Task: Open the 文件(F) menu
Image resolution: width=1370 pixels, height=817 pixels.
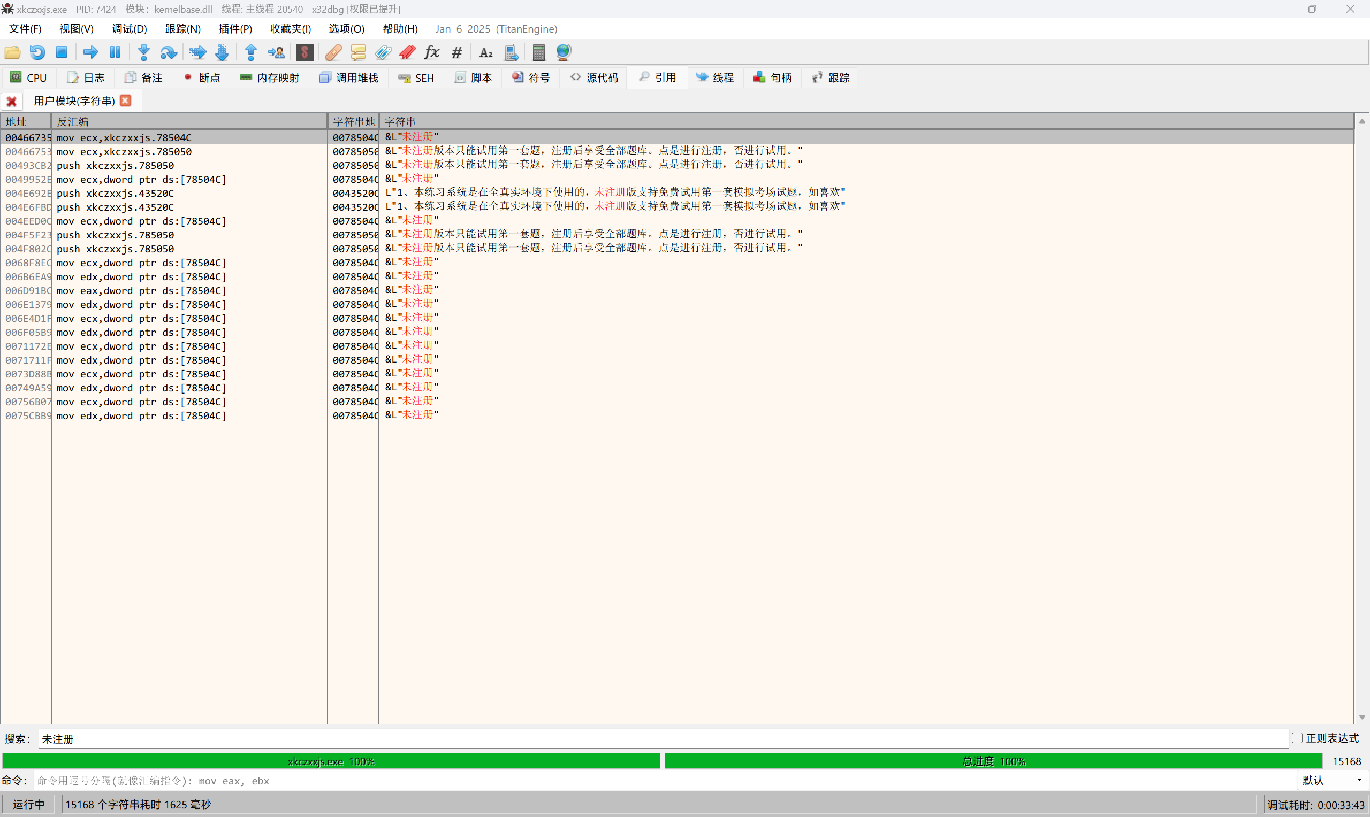Action: point(25,29)
